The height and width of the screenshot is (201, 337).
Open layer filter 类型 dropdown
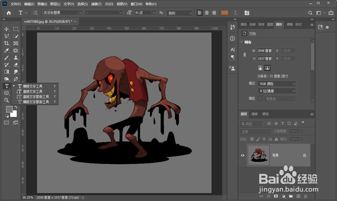tap(251, 124)
